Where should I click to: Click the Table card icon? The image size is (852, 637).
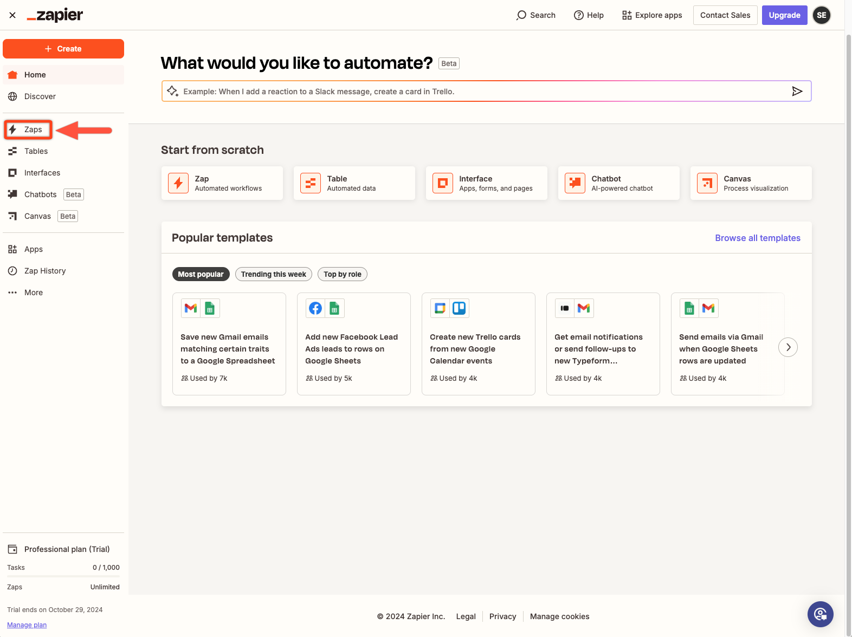point(311,183)
